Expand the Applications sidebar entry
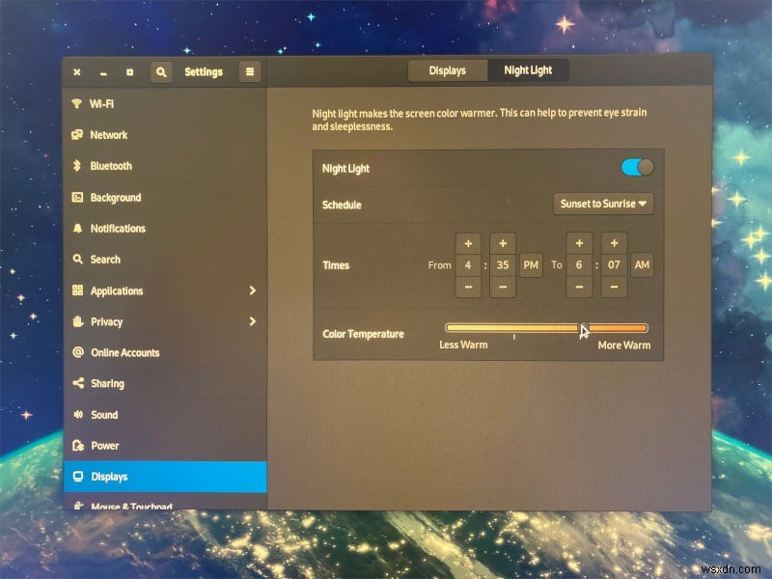Viewport: 772px width, 579px height. coord(254,290)
